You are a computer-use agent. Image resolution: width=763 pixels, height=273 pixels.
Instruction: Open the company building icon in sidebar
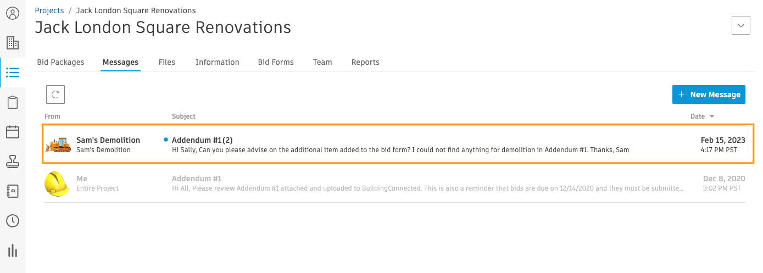point(13,43)
